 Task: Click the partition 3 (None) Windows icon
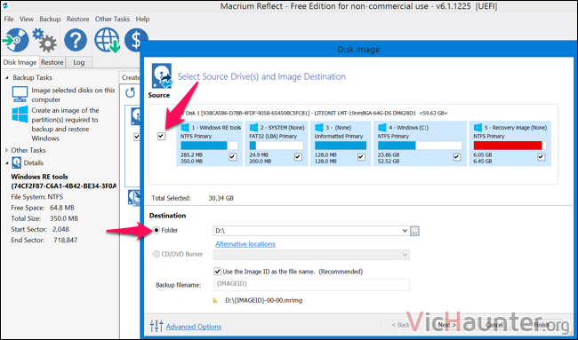tap(319, 127)
